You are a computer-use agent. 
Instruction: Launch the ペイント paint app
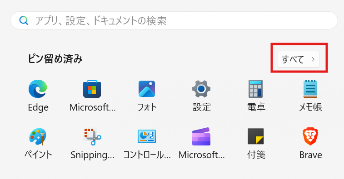click(x=38, y=136)
